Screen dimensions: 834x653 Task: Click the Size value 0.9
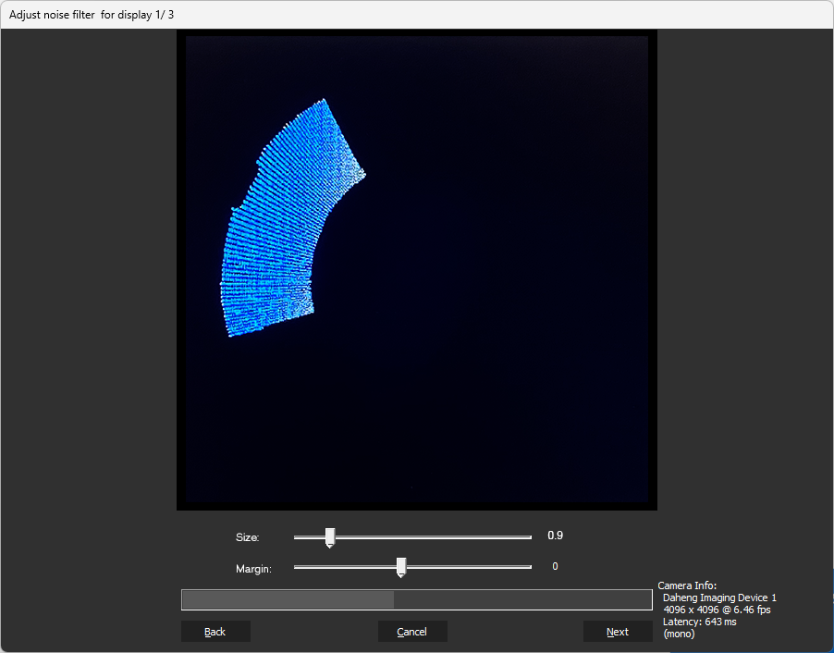tap(555, 536)
